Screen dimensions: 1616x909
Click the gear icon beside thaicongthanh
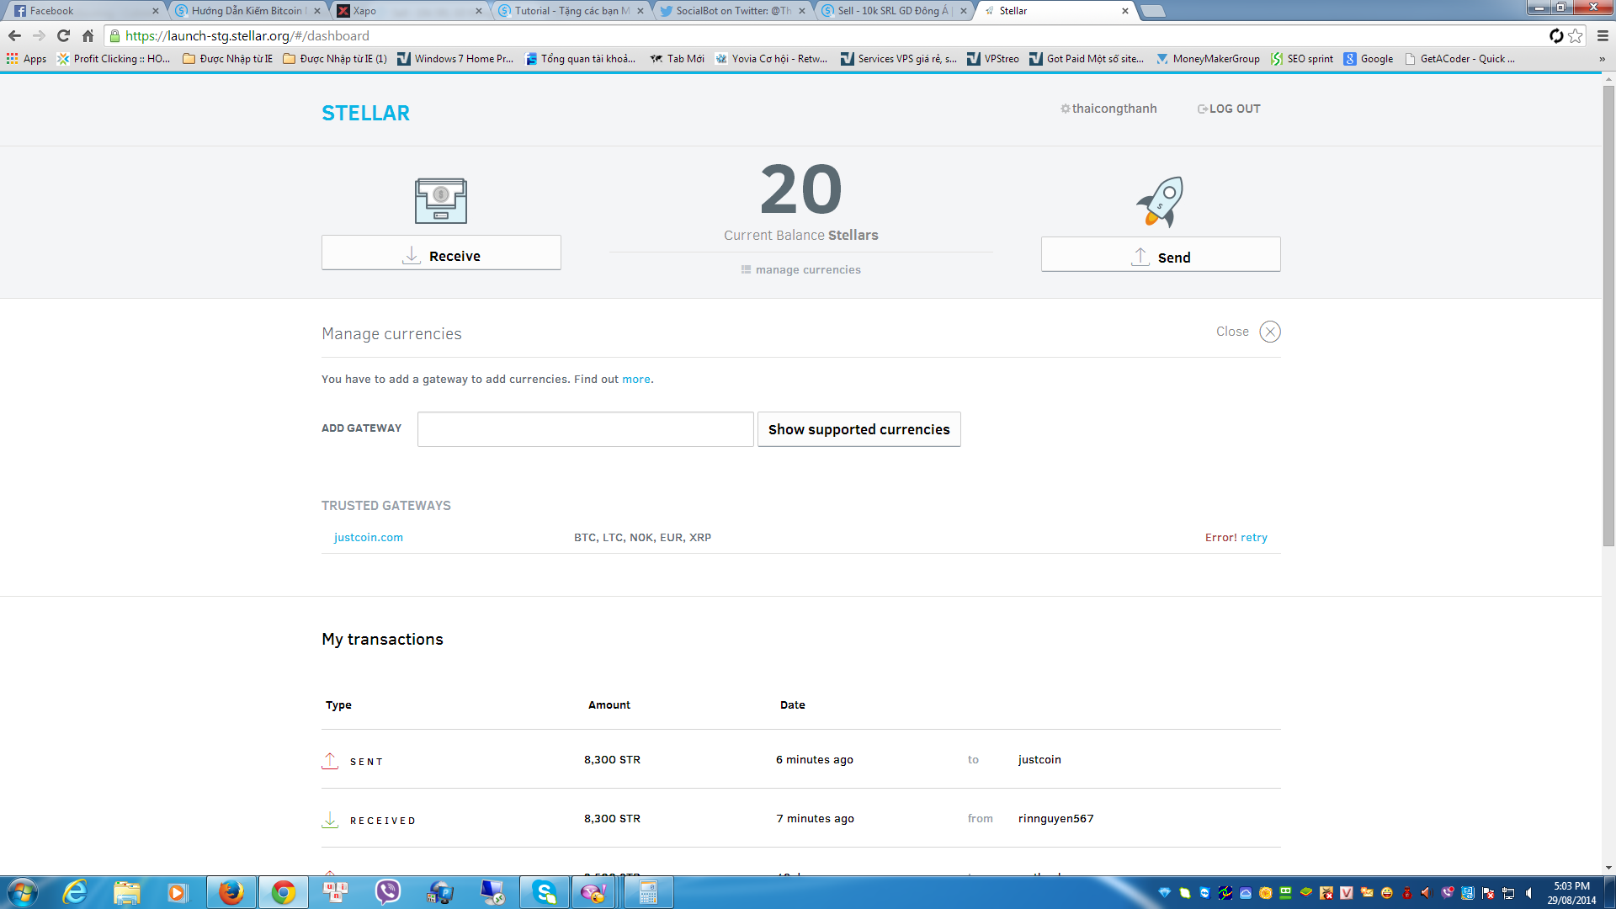[x=1065, y=109]
